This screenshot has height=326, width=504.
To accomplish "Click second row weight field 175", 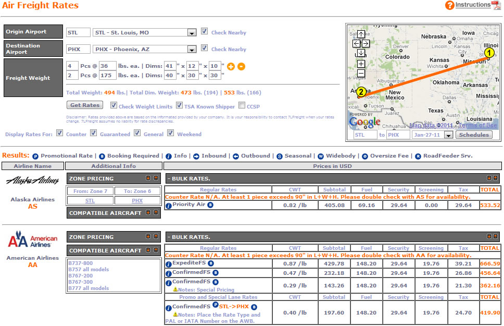I will click(x=107, y=76).
